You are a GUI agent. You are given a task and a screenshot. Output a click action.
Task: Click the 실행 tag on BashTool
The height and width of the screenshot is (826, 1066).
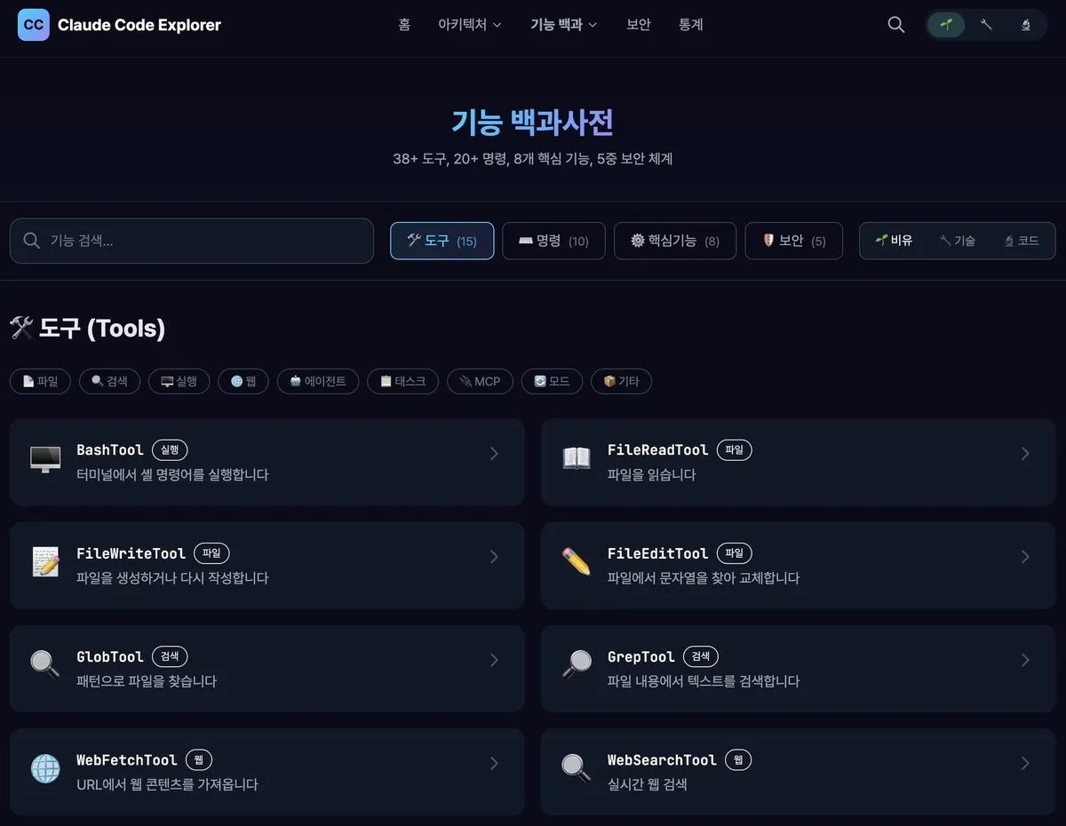(170, 450)
